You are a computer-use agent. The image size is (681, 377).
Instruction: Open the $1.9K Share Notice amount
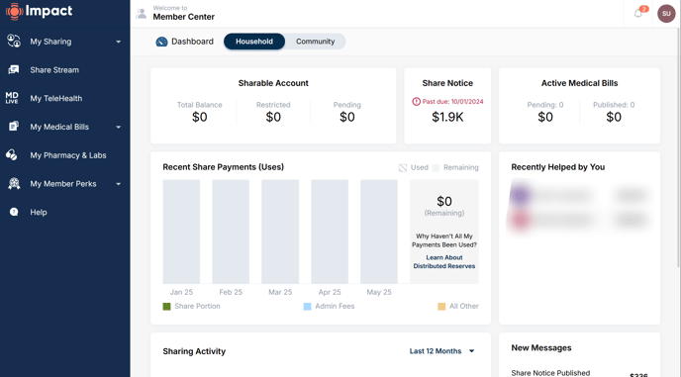447,117
